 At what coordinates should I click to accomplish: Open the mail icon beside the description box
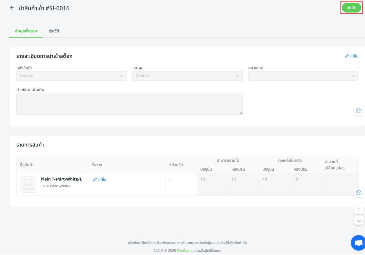coord(359,111)
